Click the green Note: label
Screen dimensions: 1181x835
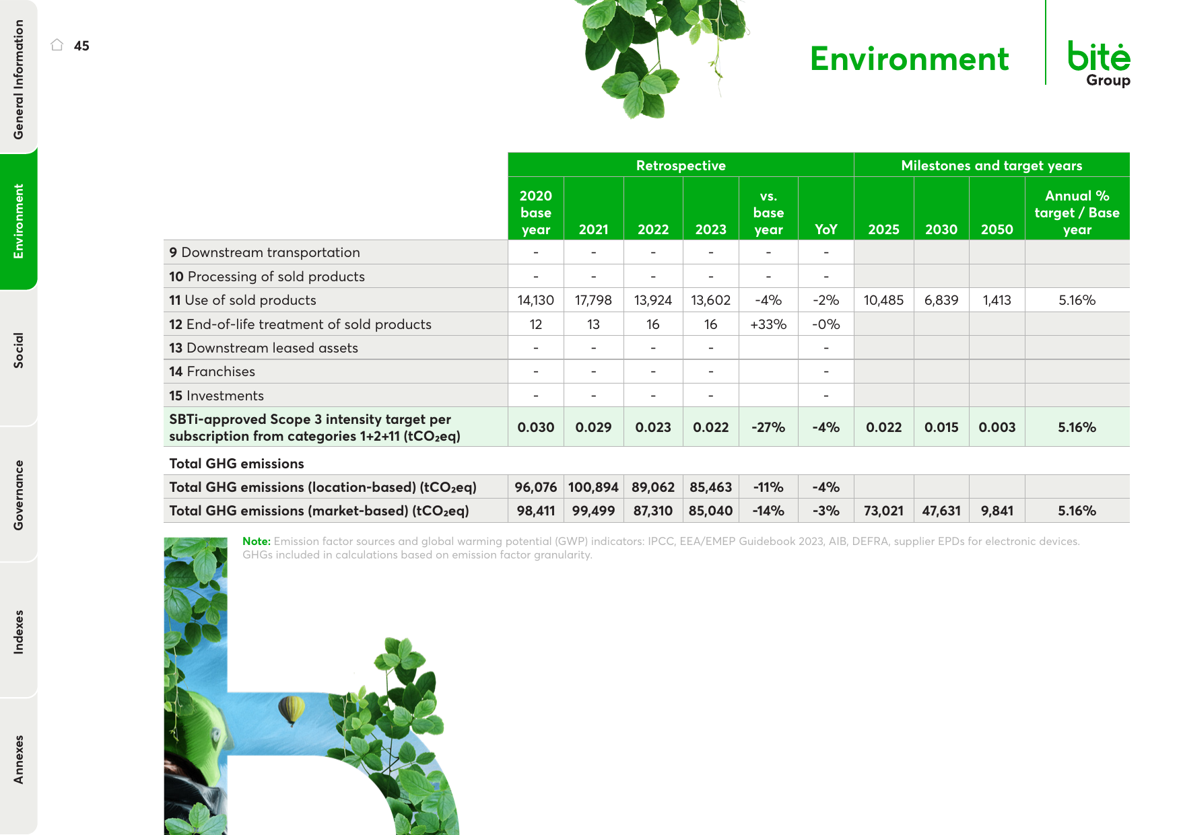pyautogui.click(x=257, y=541)
